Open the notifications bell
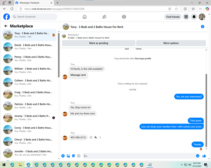 [194, 17]
